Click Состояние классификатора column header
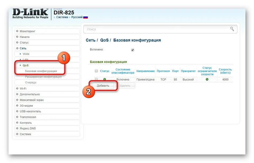Screen dimensions: 254x163 [x=123, y=71]
